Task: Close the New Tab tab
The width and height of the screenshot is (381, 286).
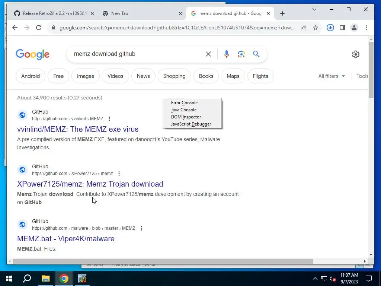Action: [180, 13]
